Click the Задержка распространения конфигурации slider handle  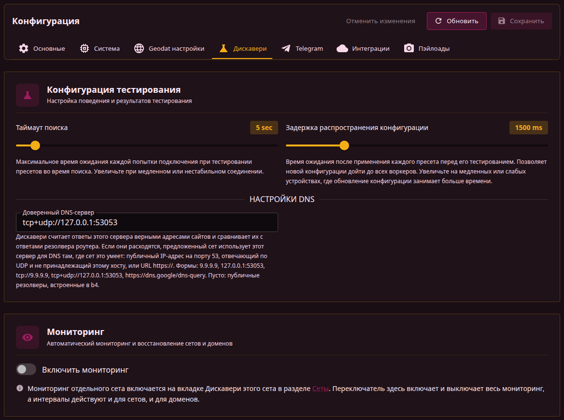coord(344,145)
